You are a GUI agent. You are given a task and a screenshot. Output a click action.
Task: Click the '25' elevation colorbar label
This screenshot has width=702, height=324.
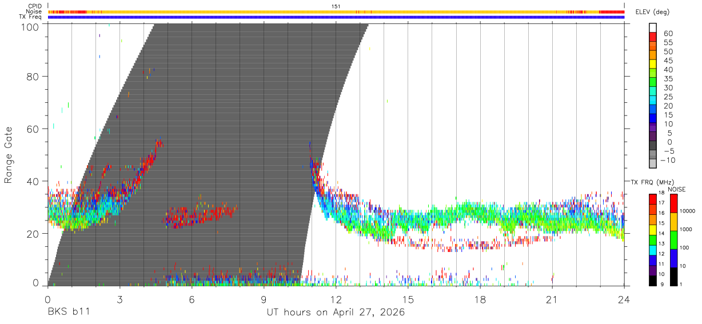pyautogui.click(x=668, y=97)
